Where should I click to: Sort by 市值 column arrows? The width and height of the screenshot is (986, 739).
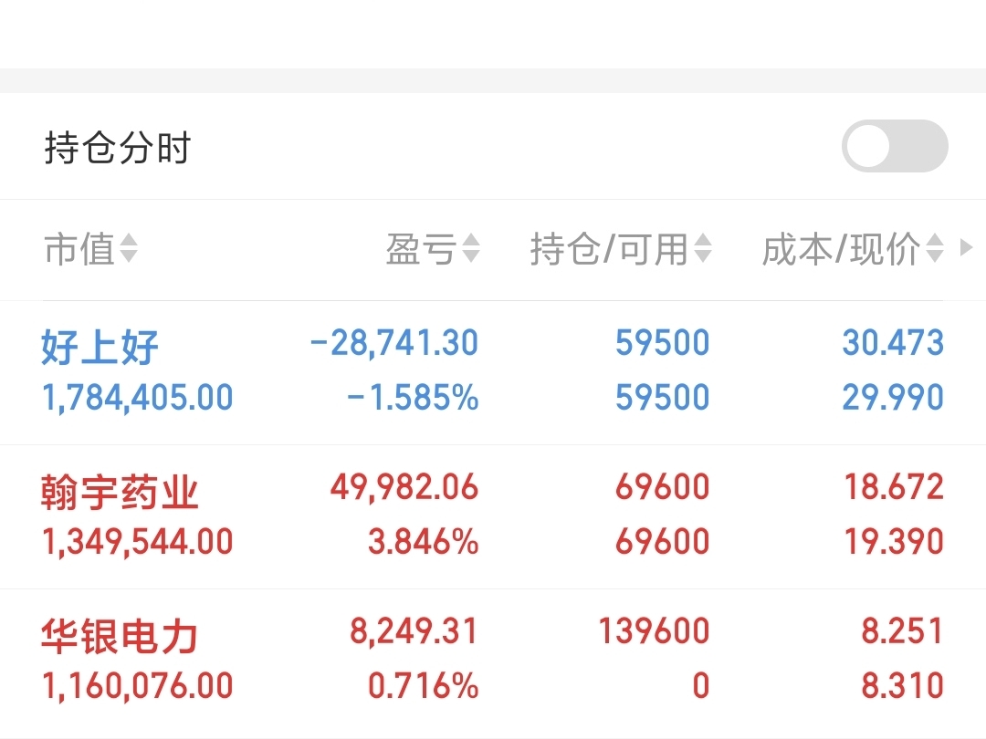129,248
